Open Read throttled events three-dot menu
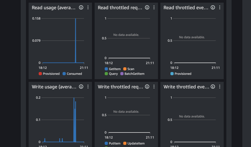Viewport: 251px width, 147px height. [220, 8]
